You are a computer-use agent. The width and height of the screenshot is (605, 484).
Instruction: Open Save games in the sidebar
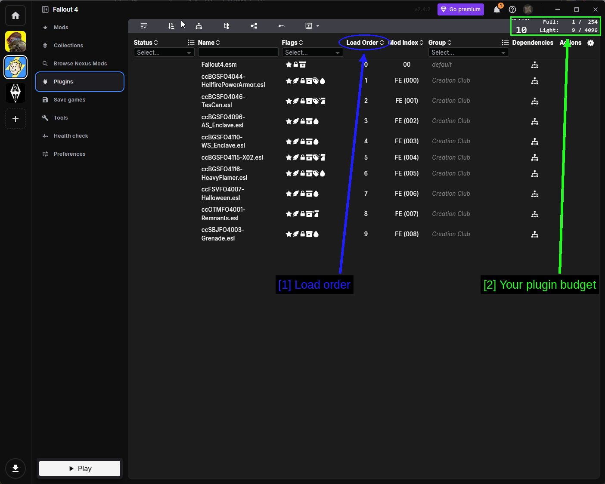pos(80,100)
